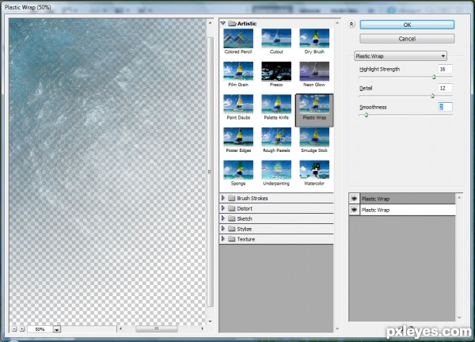Click the Texture folder icon
475x342 pixels.
point(232,239)
